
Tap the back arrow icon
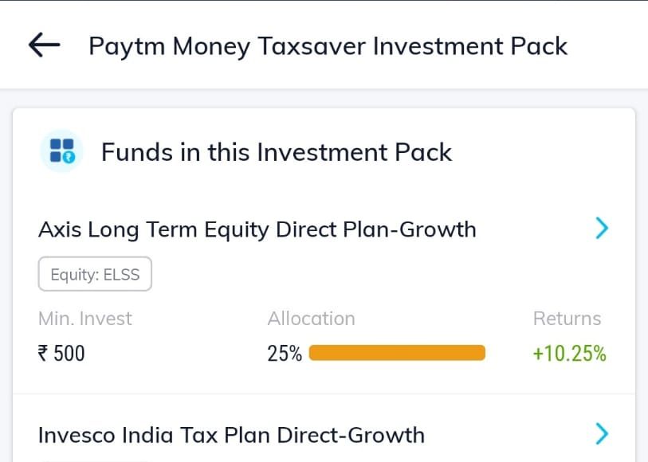[45, 45]
